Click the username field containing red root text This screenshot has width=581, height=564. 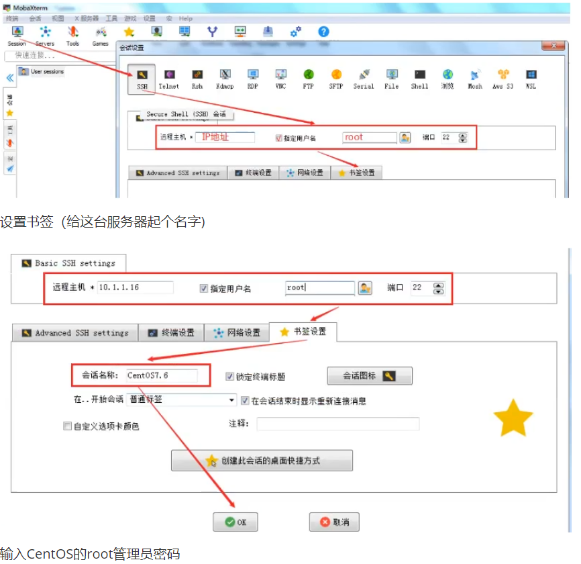point(370,138)
